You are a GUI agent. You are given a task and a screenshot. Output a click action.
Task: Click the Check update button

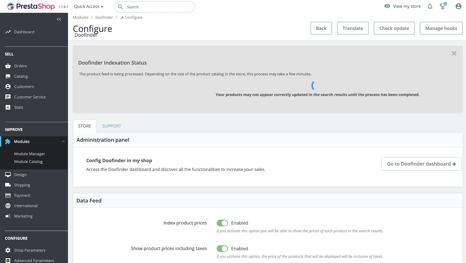[394, 28]
